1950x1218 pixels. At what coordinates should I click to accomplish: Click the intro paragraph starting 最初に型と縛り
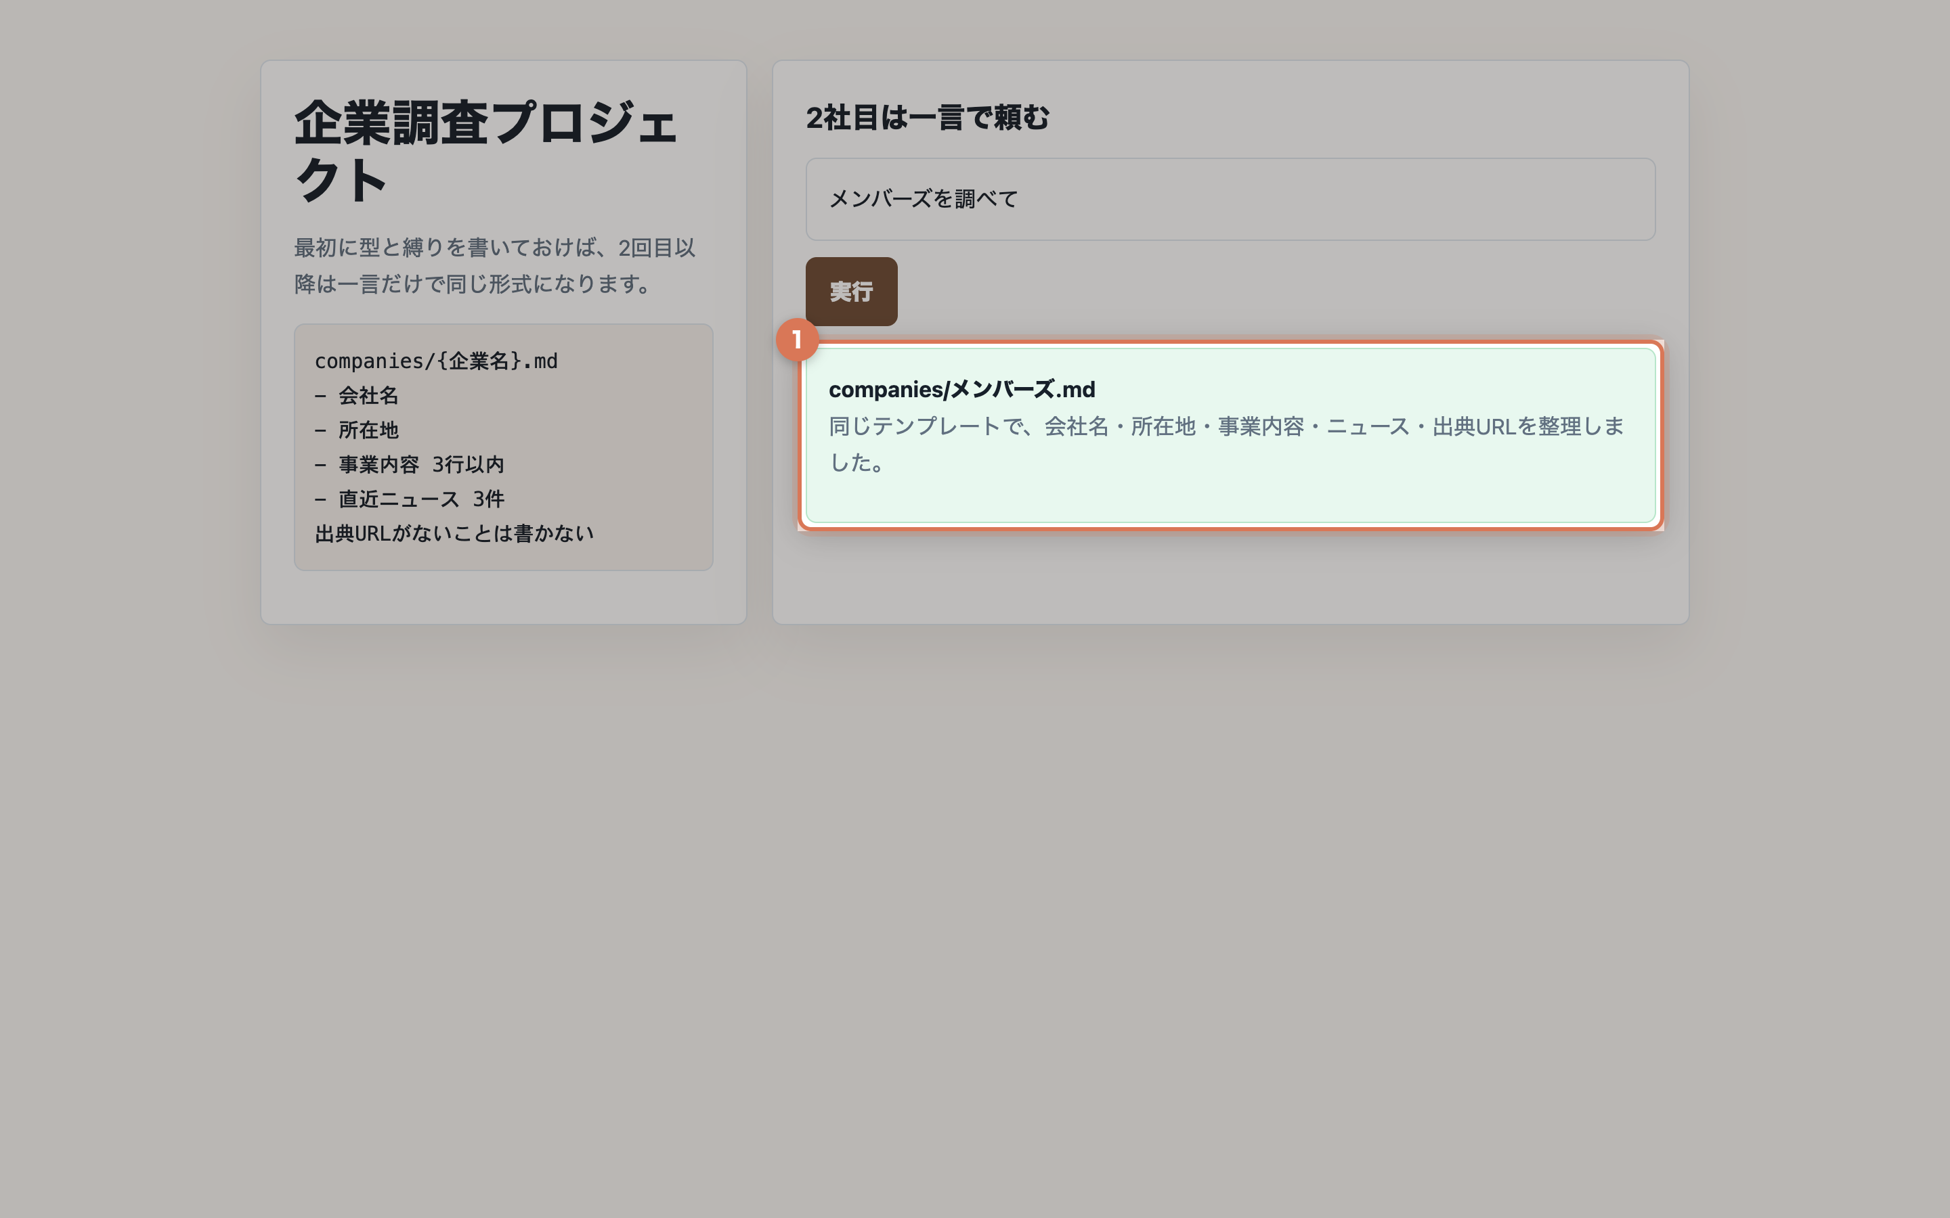[x=495, y=266]
